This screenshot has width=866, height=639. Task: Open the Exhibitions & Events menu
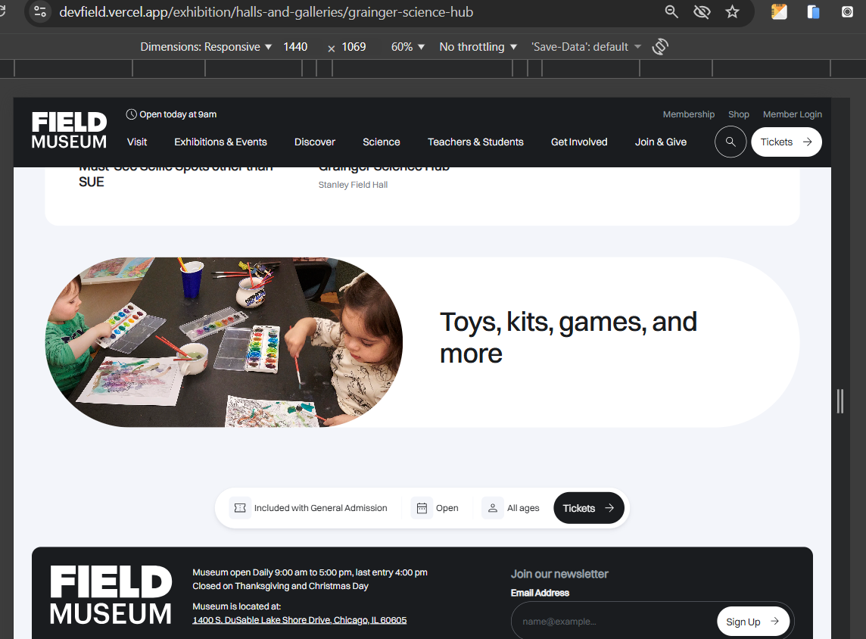[220, 142]
